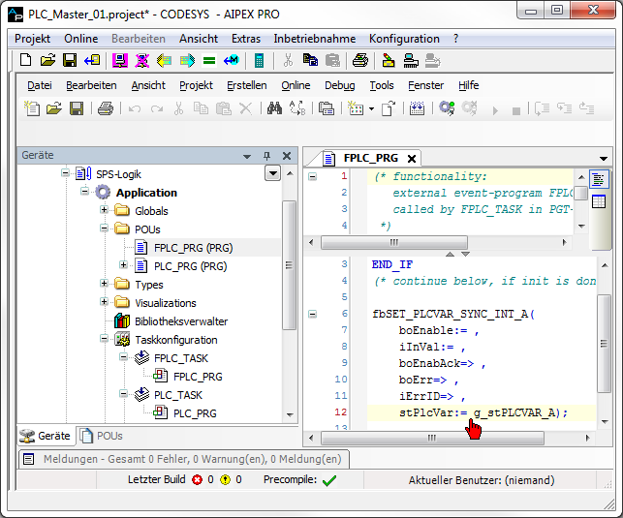This screenshot has height=518, width=623.
Task: Click the login gear icon in CODESYS toolbar
Action: coord(447,108)
